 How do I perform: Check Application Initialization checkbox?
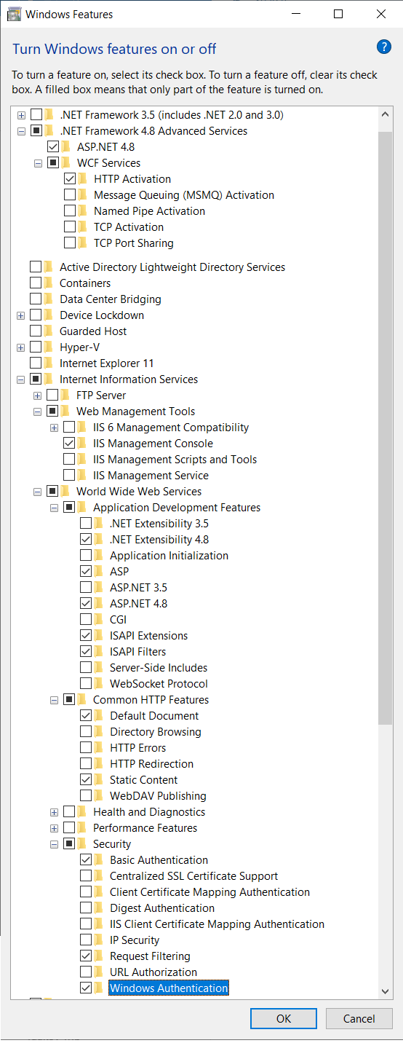86,556
